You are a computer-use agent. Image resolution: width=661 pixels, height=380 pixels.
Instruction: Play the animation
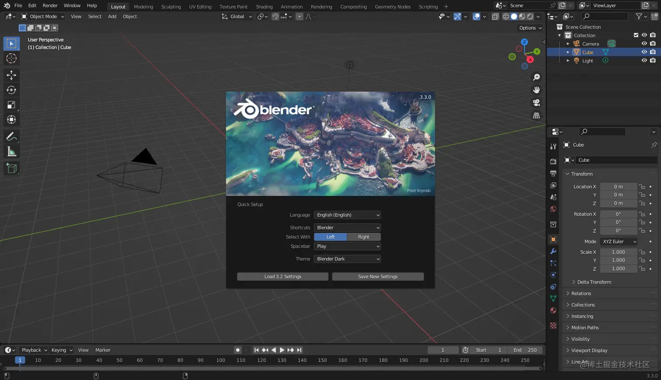click(x=282, y=350)
